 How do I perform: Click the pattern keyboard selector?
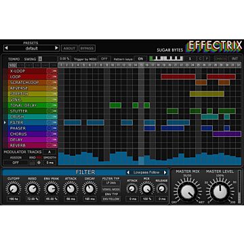click(166, 59)
